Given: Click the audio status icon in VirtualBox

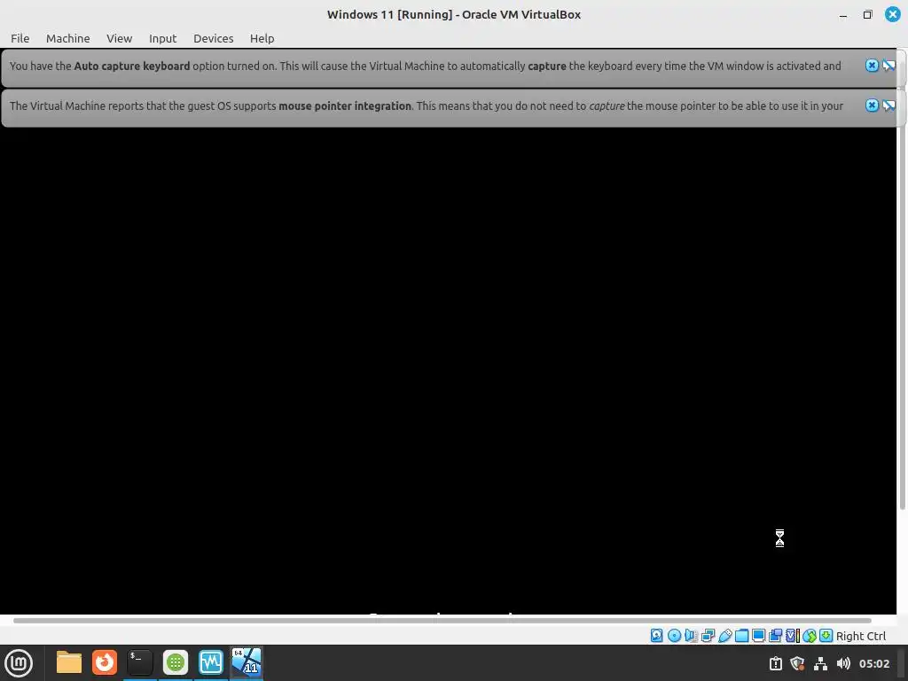Looking at the screenshot, I should [x=691, y=635].
